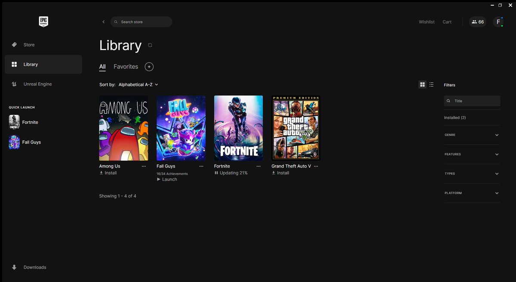Screen dimensions: 516x282
Task: Click the Filters title search field
Action: 472,101
